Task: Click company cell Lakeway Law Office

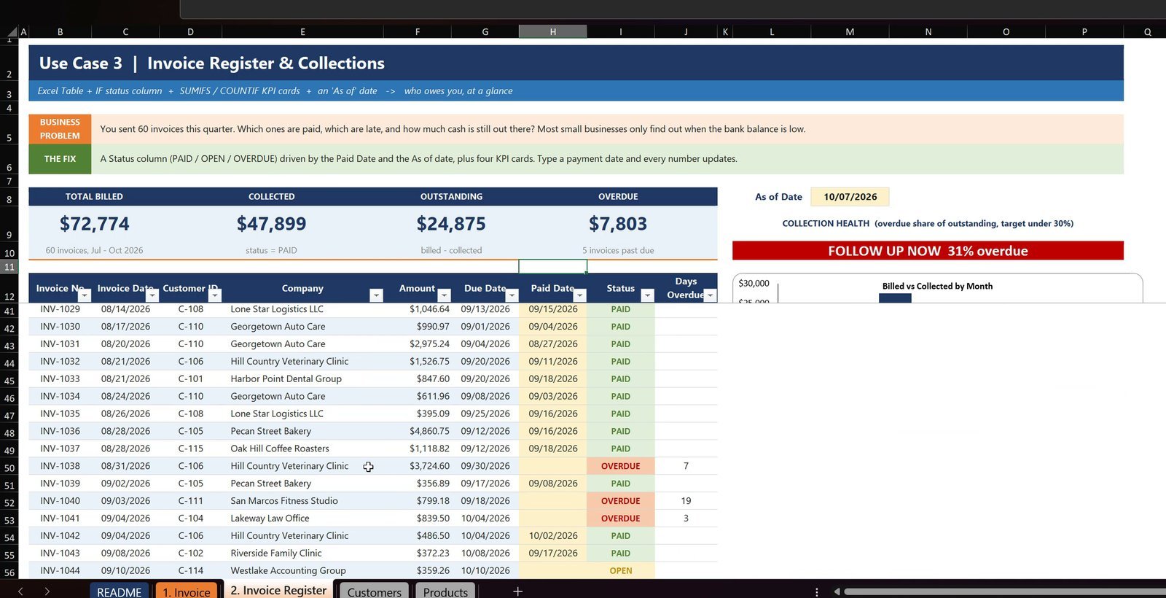Action: [x=270, y=519]
